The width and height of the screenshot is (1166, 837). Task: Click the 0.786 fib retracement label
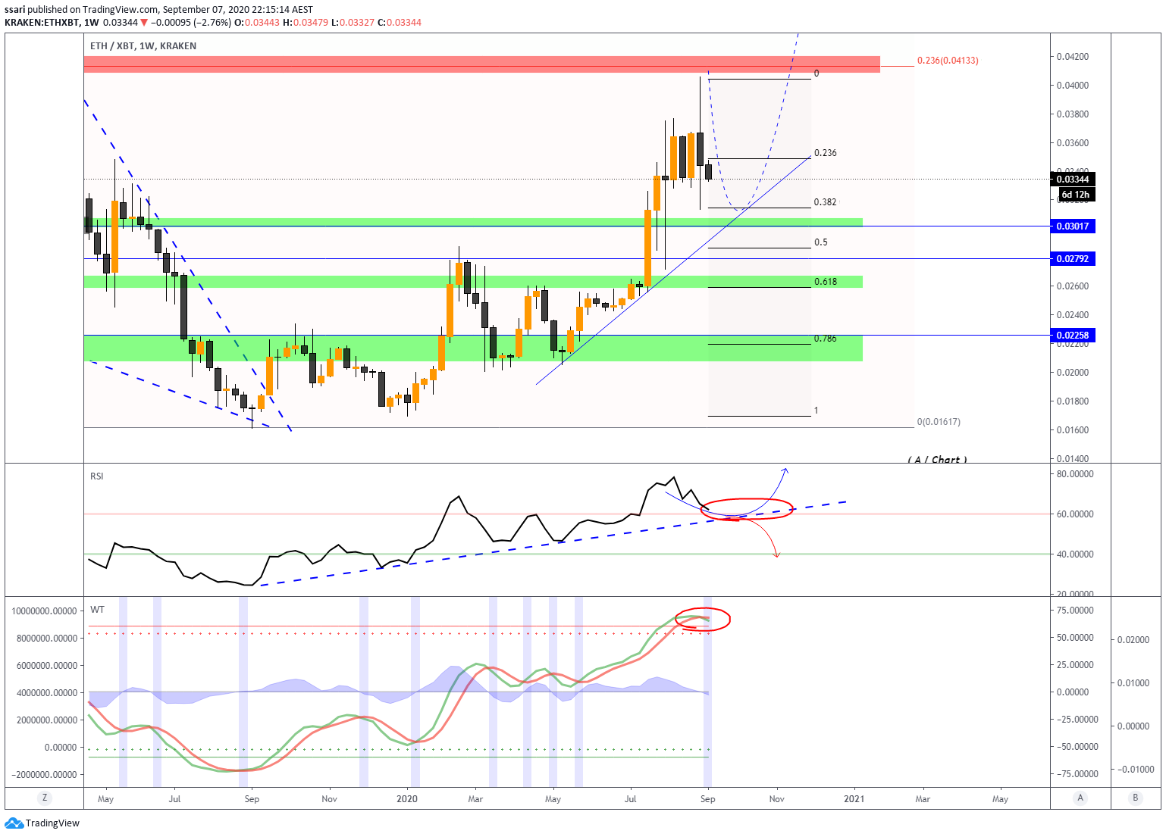[826, 339]
